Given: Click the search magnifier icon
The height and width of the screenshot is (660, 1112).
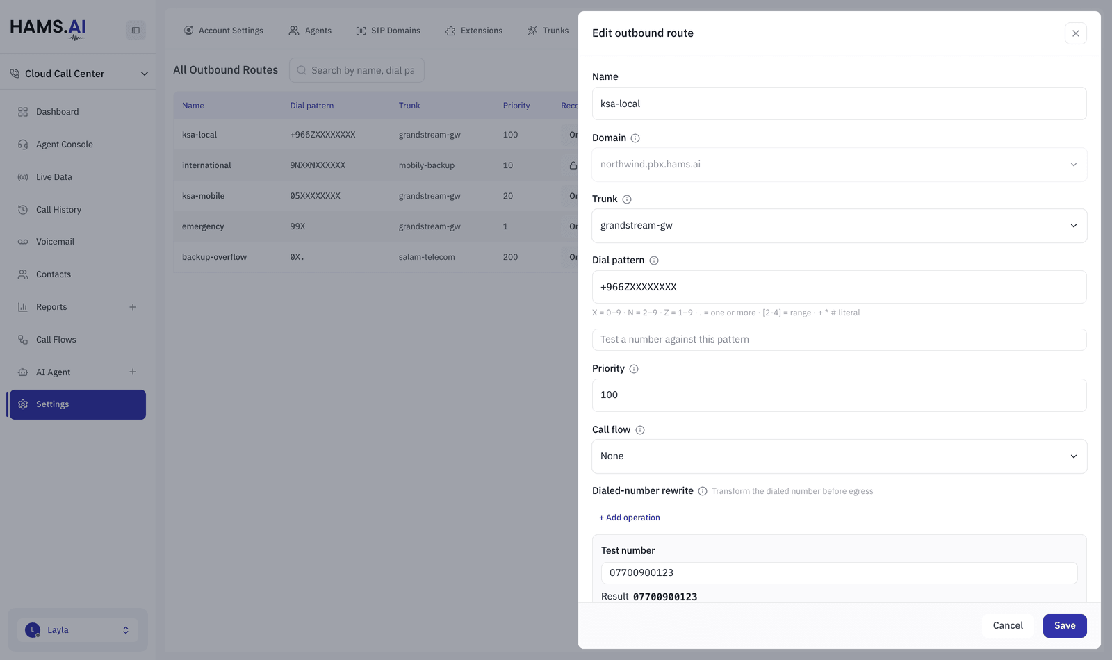Looking at the screenshot, I should pos(302,70).
